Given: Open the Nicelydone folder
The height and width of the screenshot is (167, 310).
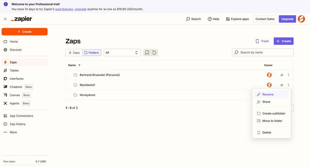Looking at the screenshot, I should [87, 95].
